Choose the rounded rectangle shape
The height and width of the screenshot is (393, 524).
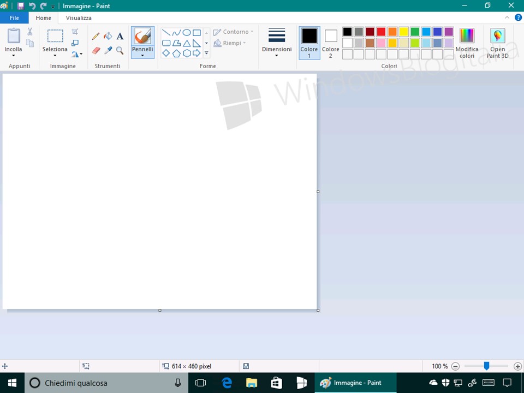point(166,43)
